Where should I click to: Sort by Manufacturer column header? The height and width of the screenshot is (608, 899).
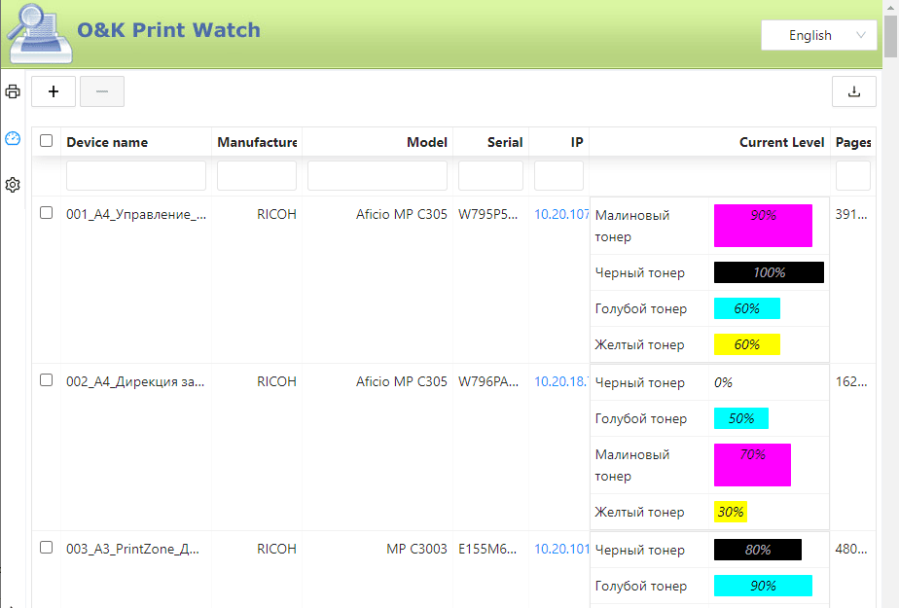click(x=257, y=142)
